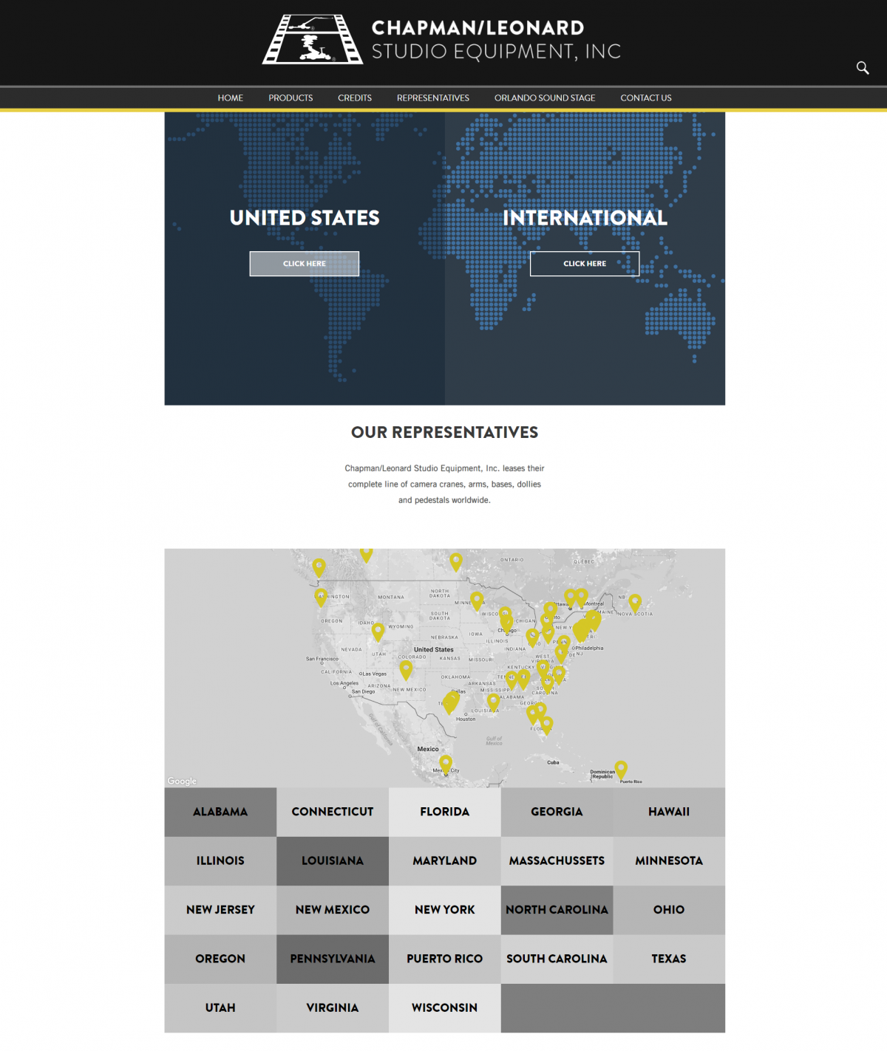The image size is (887, 1051).
Task: Select the Connecticut state tile
Action: coord(333,812)
